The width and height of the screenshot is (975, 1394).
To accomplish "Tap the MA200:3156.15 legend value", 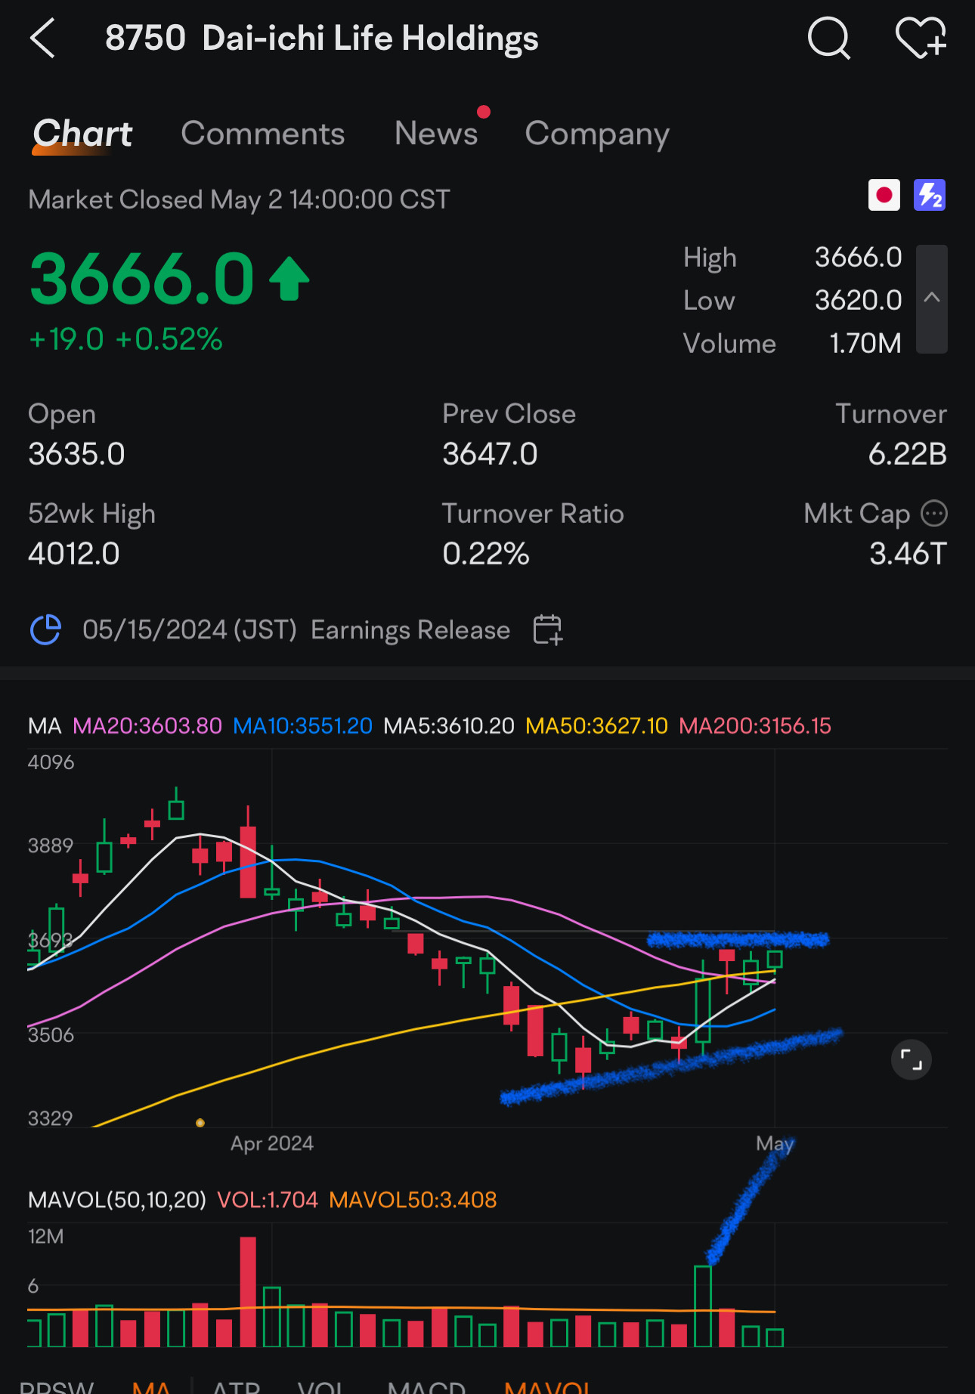I will tap(755, 726).
